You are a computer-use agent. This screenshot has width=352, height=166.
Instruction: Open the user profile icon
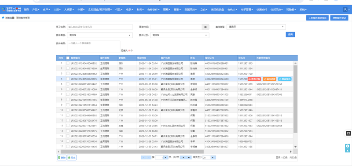345,9
